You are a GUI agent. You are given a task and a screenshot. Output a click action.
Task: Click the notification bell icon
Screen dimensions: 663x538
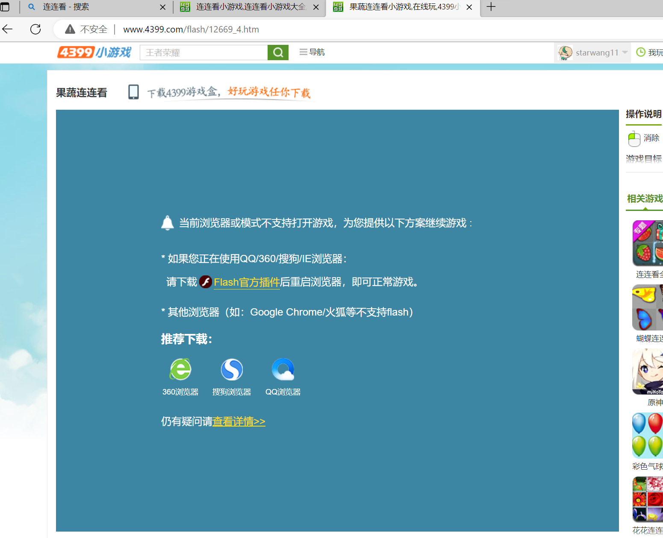pyautogui.click(x=167, y=223)
